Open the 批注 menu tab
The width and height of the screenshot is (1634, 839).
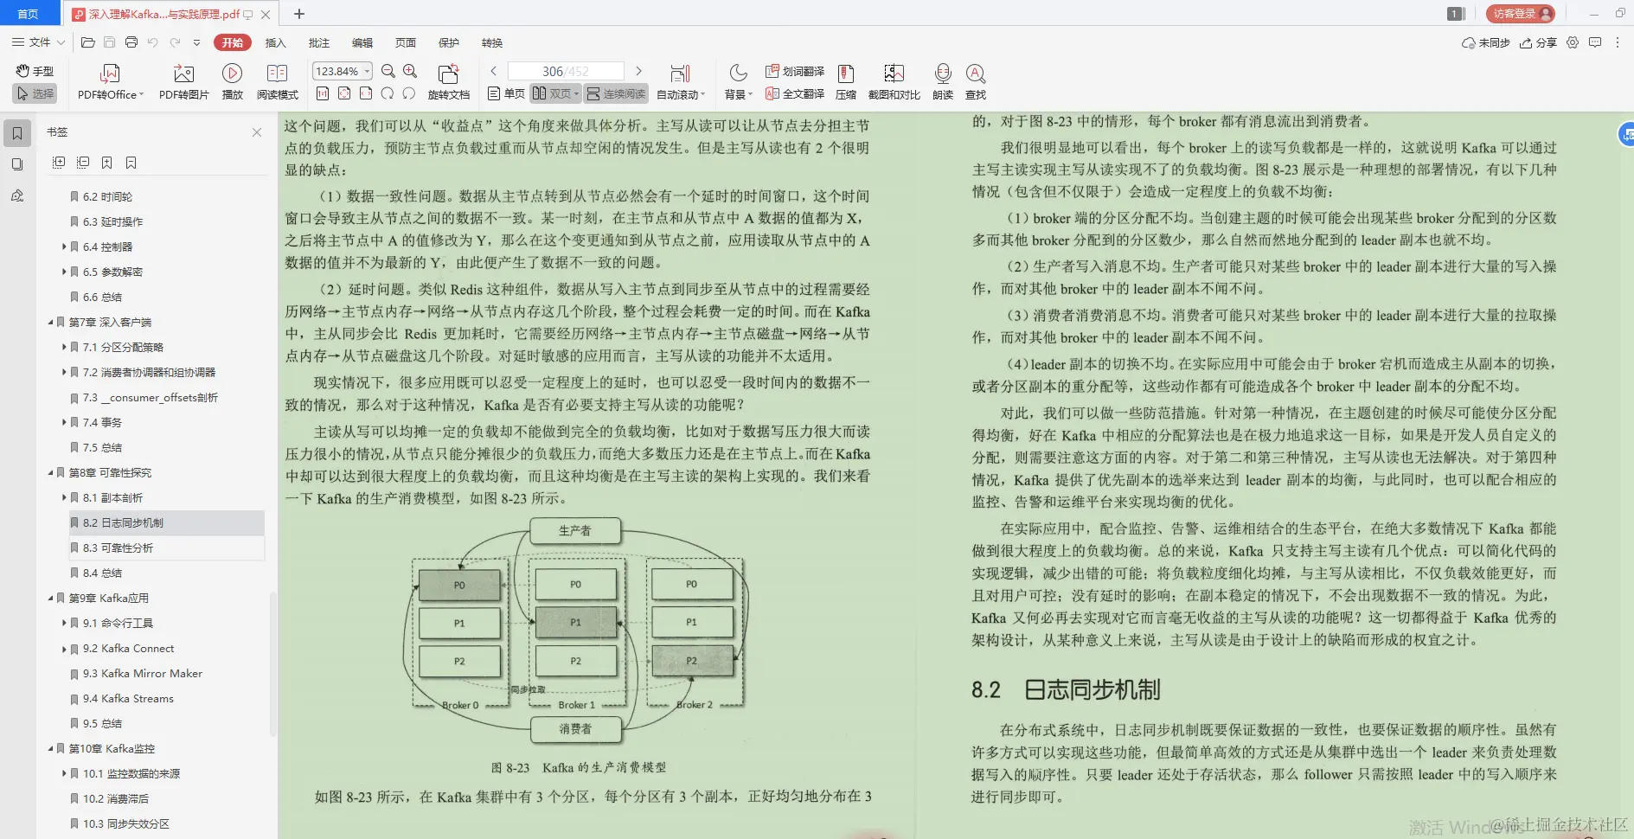[x=319, y=42]
